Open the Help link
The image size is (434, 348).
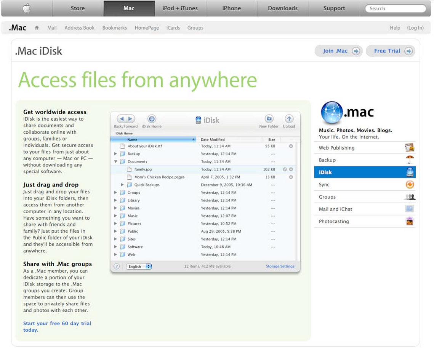395,28
